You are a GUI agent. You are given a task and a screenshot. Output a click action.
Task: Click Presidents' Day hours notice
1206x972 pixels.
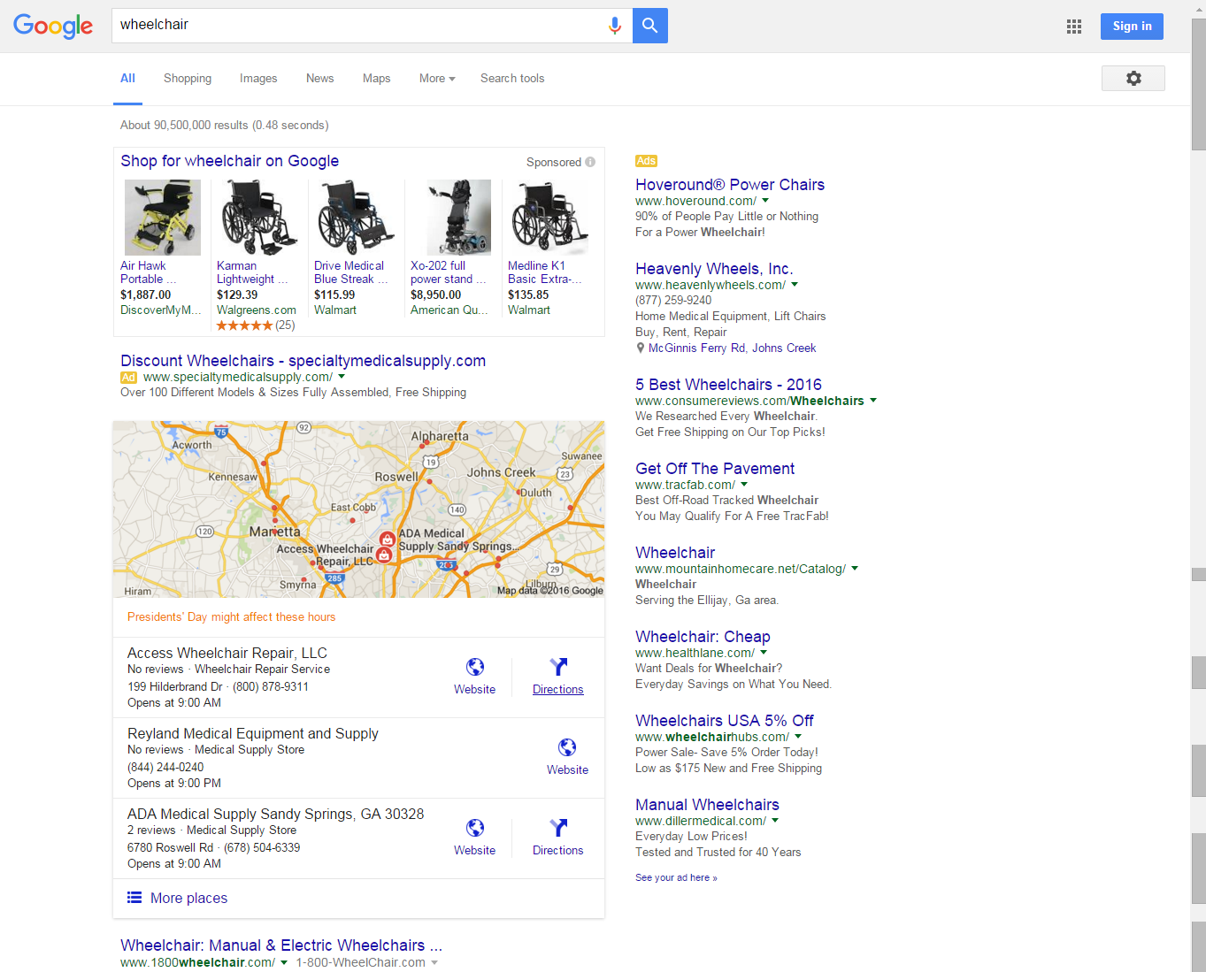click(x=232, y=617)
